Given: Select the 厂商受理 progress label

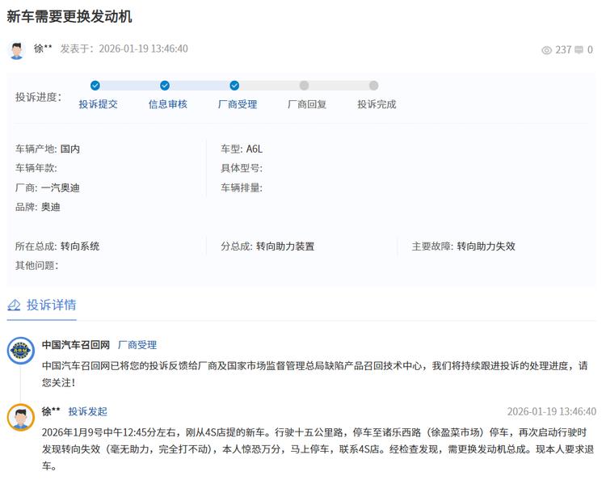Looking at the screenshot, I should click(x=238, y=104).
